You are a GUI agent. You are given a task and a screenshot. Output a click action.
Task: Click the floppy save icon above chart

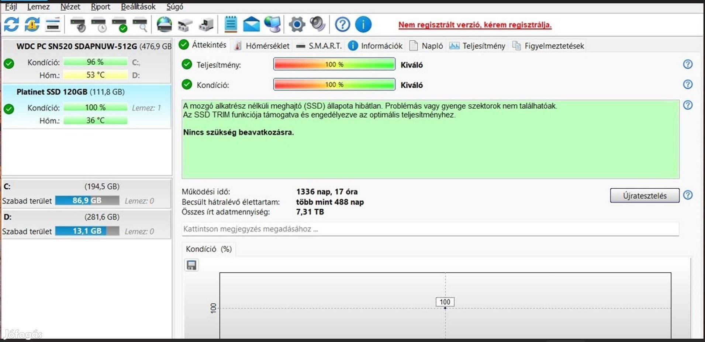click(x=191, y=265)
